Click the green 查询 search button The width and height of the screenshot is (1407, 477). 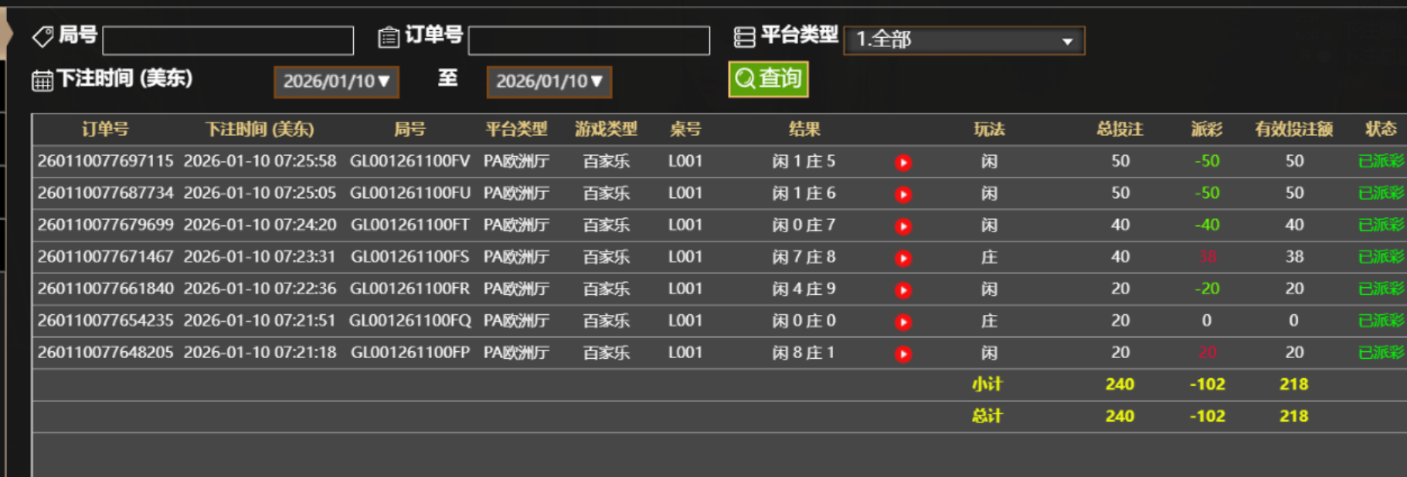(768, 79)
